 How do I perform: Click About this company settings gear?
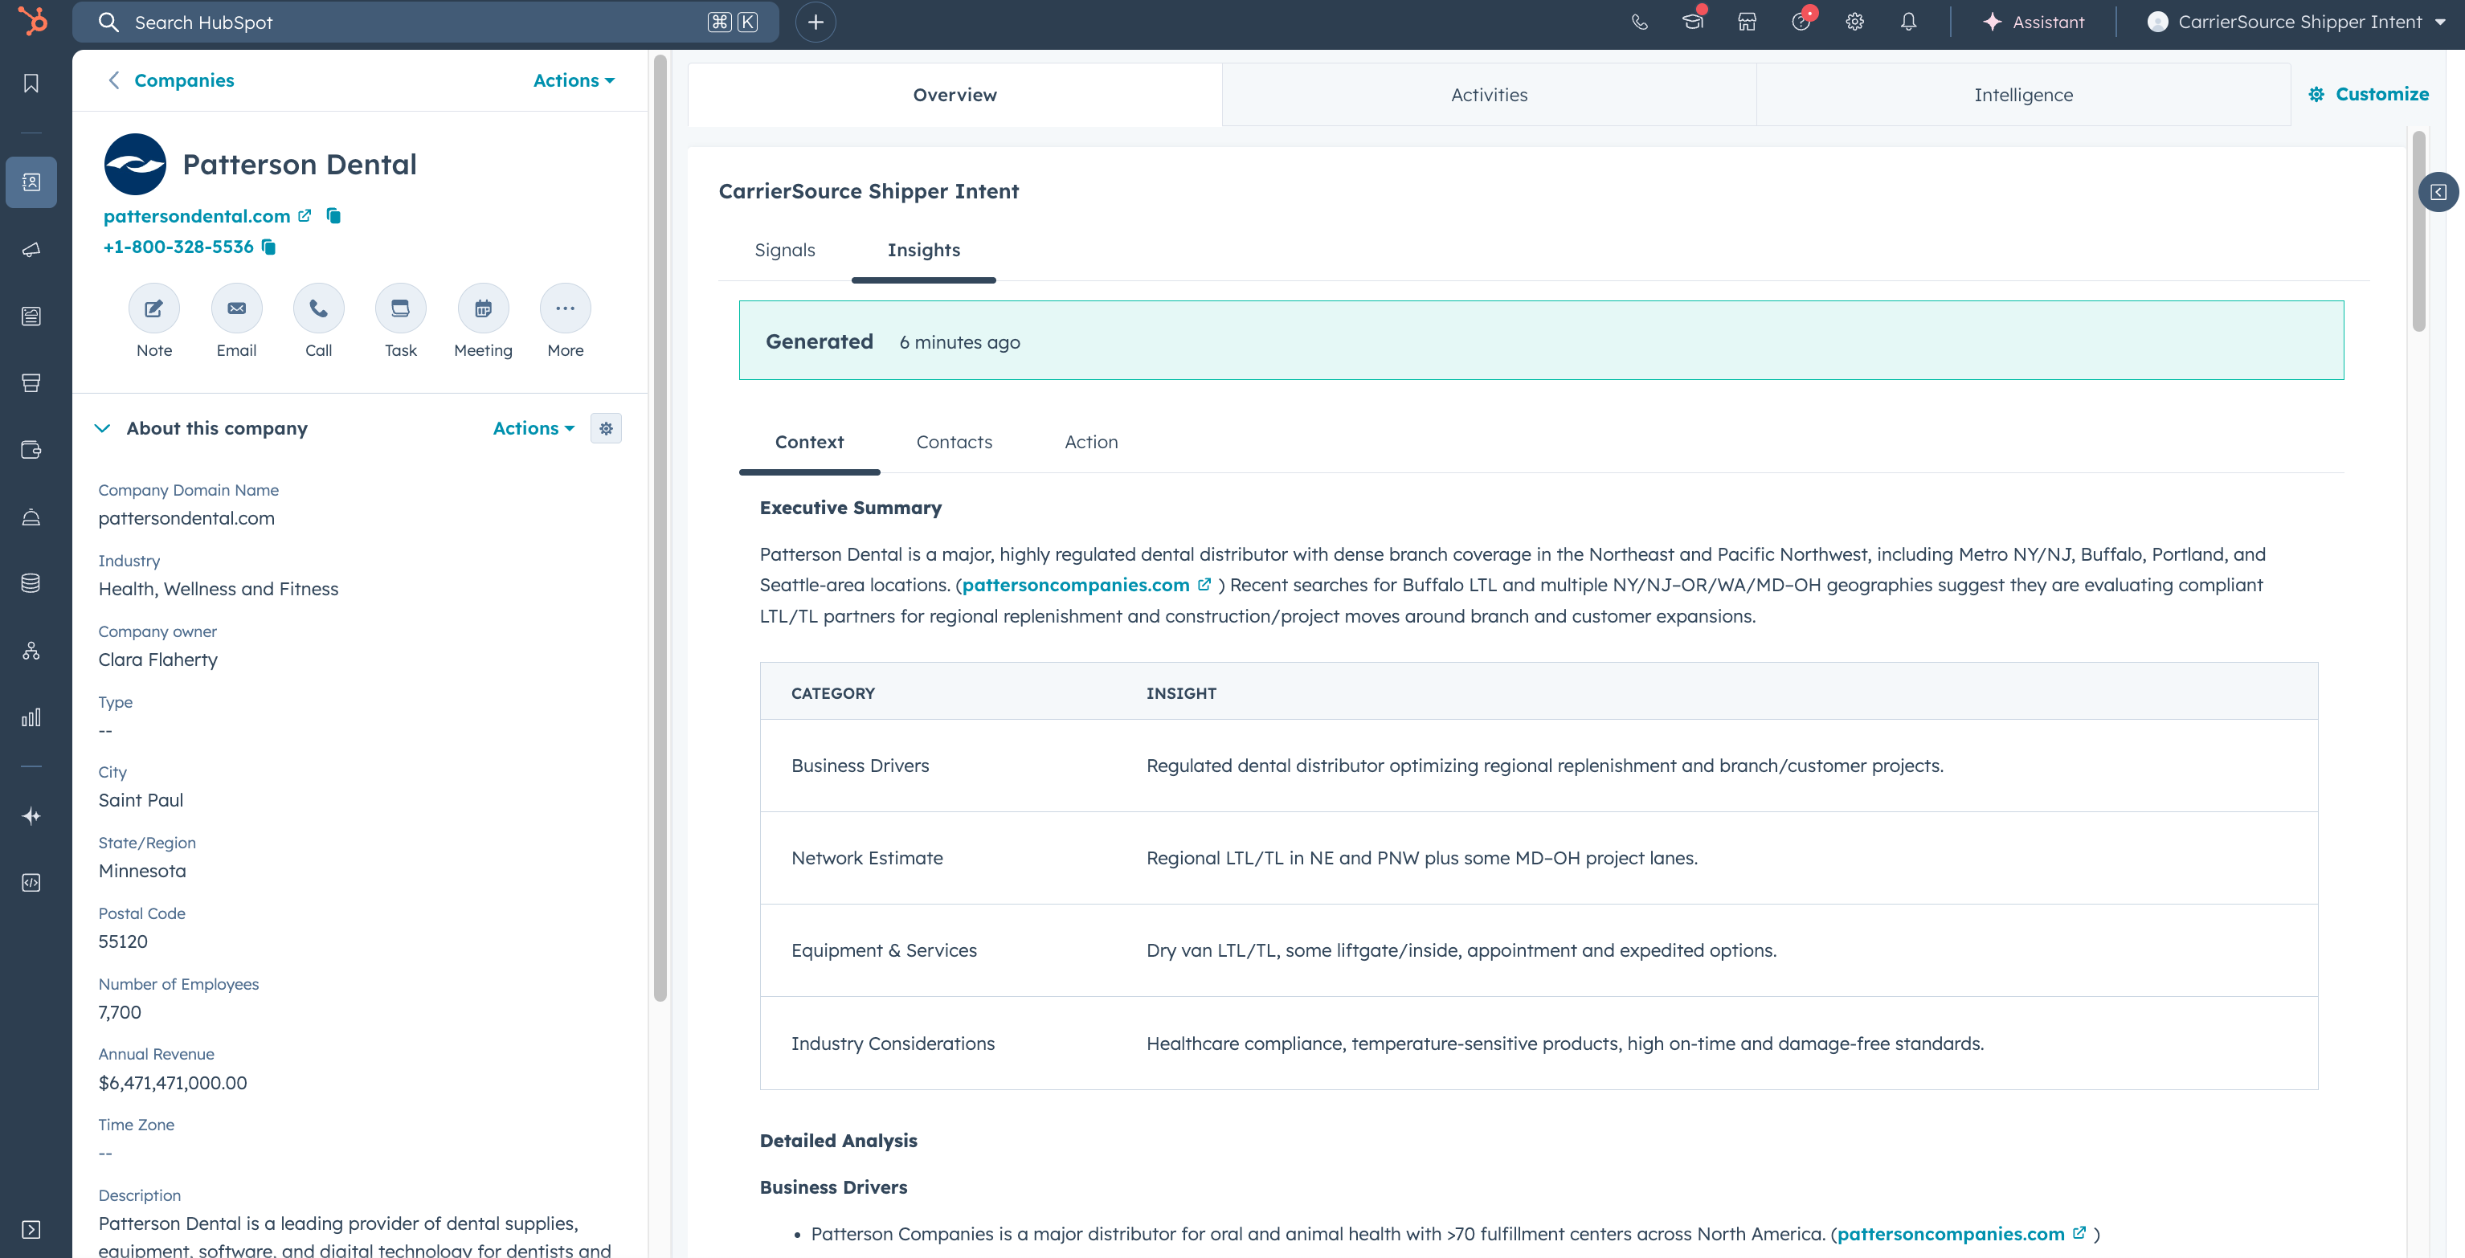click(x=606, y=429)
